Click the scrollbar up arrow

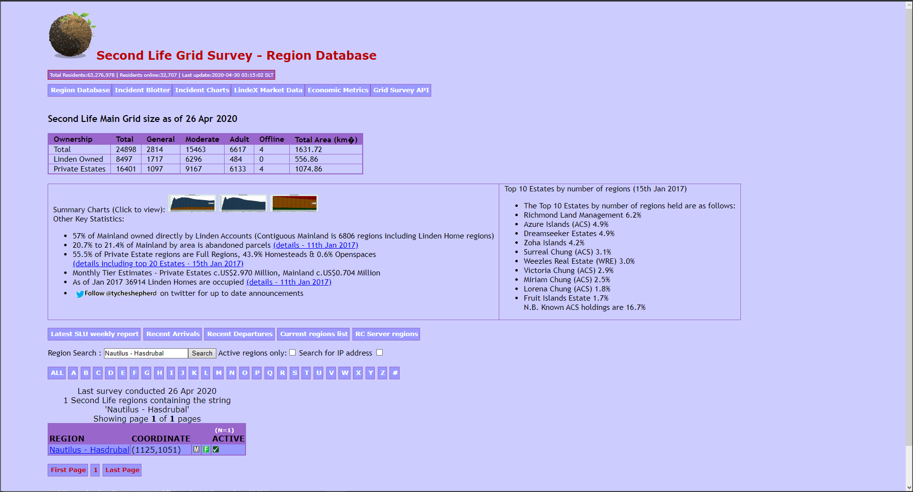[x=909, y=5]
